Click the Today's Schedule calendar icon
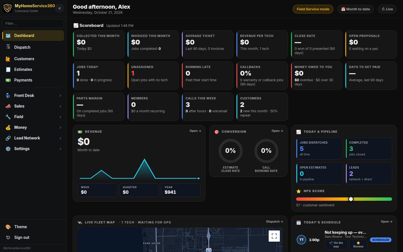Image resolution: width=403 pixels, height=252 pixels. pos(298,222)
